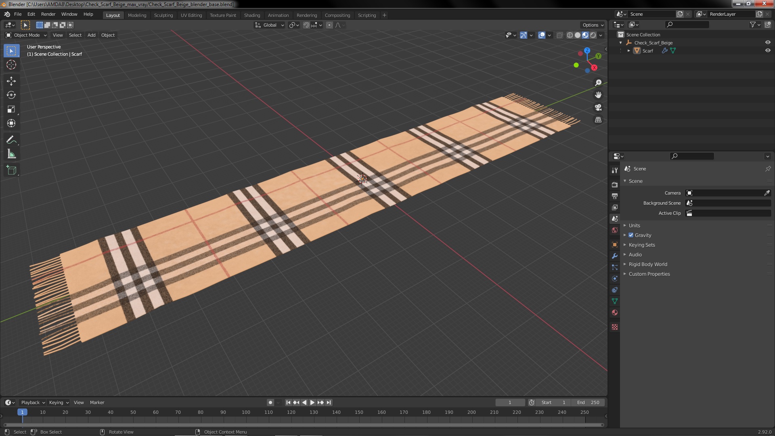Activate the Select Box tool

click(11, 51)
